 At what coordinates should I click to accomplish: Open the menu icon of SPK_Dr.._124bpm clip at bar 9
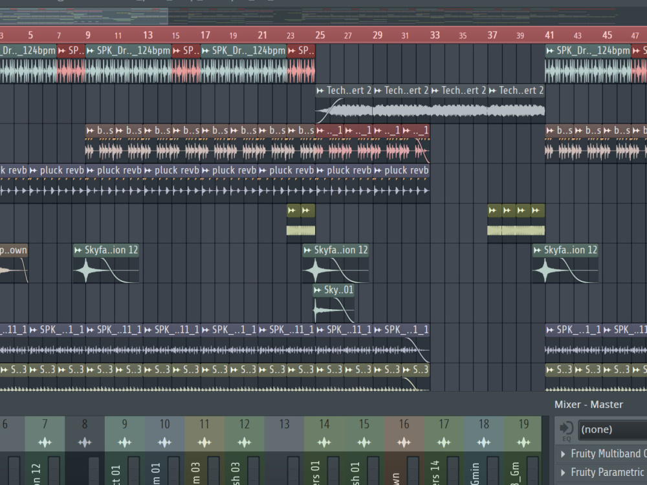tap(91, 51)
